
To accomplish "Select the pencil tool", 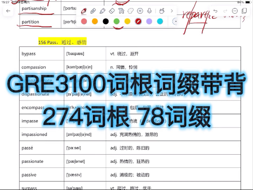I will [93, 11].
